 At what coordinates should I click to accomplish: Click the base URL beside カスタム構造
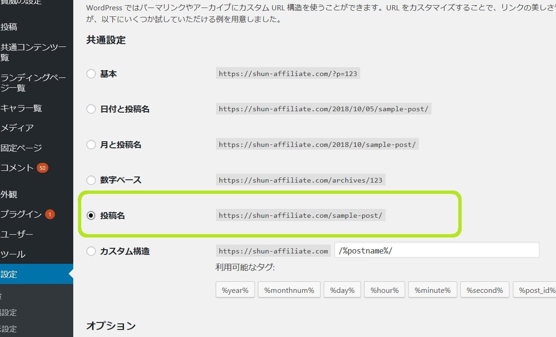(273, 251)
